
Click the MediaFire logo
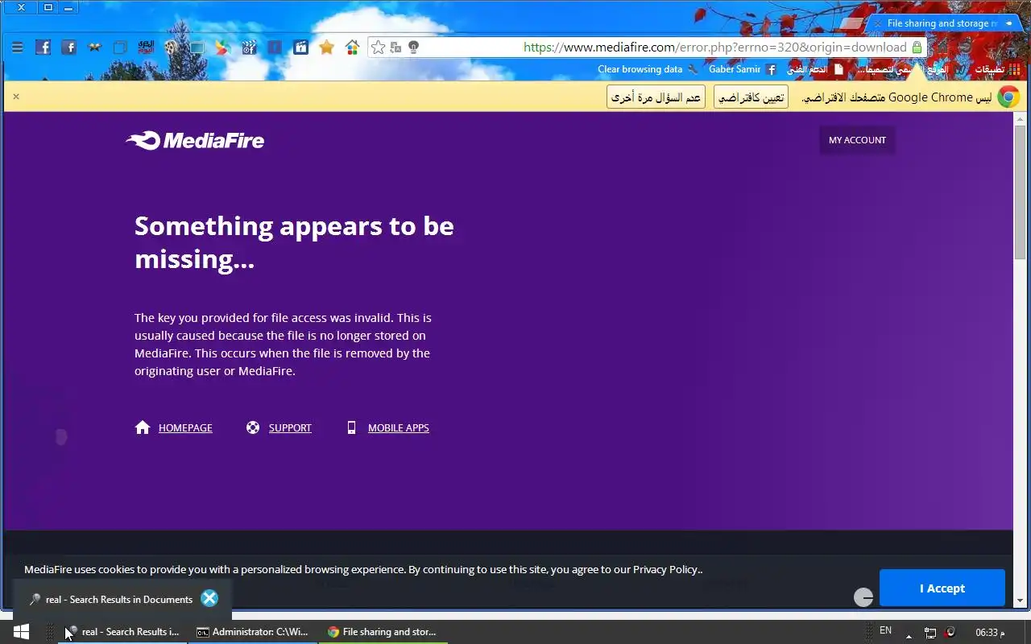tap(195, 140)
